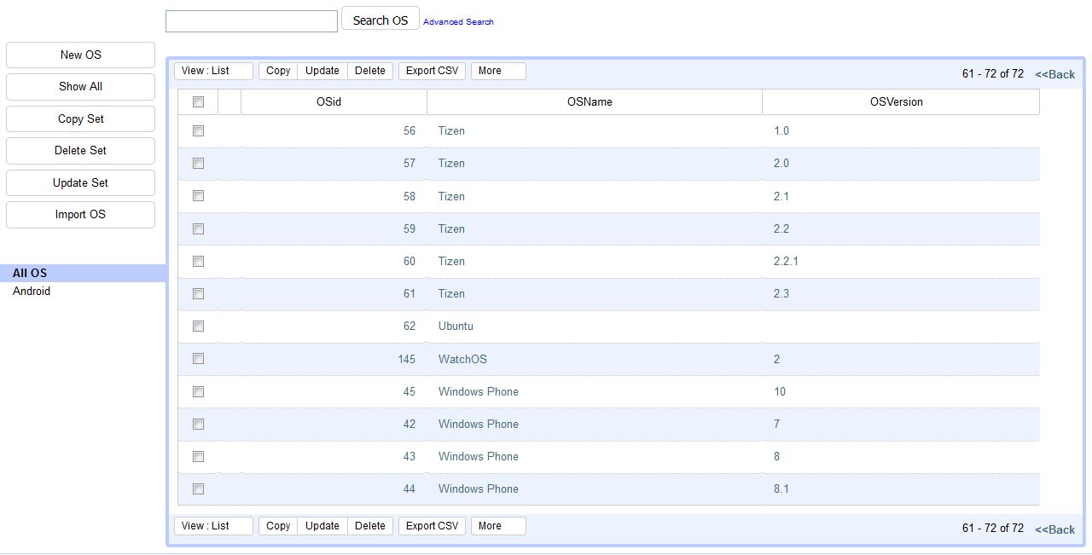Click the Show All button

81,86
